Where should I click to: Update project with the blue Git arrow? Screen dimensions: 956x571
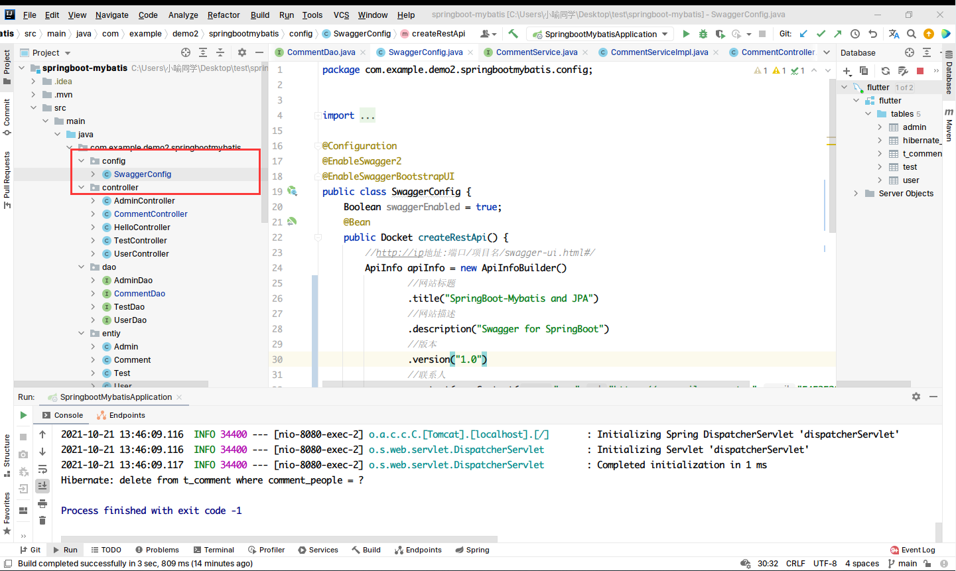(x=803, y=34)
